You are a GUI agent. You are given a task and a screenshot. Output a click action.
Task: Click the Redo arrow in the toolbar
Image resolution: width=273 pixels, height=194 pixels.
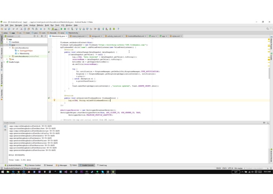[x=17, y=29]
